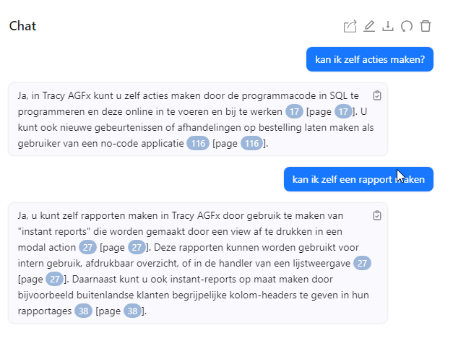The image size is (453, 341).
Task: Open citation badge 38 after 'rapportages'
Action: click(x=83, y=311)
